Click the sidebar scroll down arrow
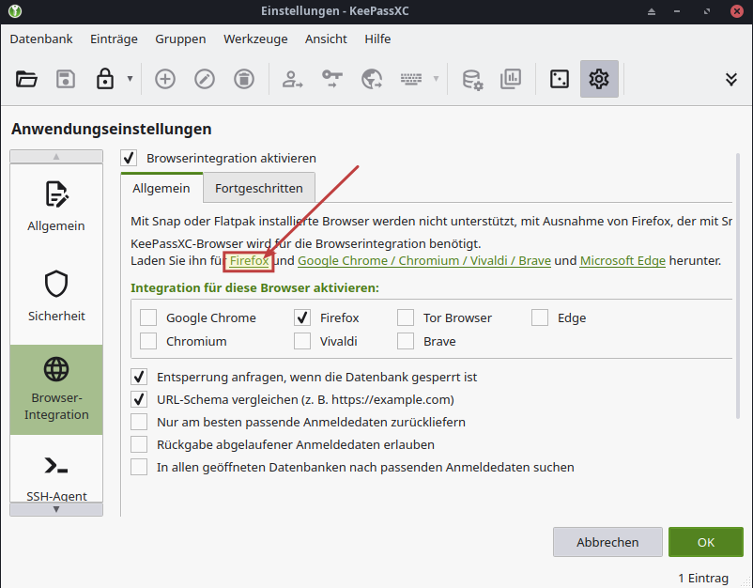Screen dimensions: 753x588 [56, 509]
